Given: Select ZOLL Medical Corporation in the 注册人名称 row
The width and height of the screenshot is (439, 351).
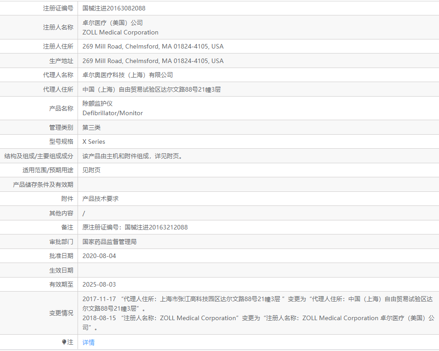Looking at the screenshot, I should pyautogui.click(x=120, y=33).
